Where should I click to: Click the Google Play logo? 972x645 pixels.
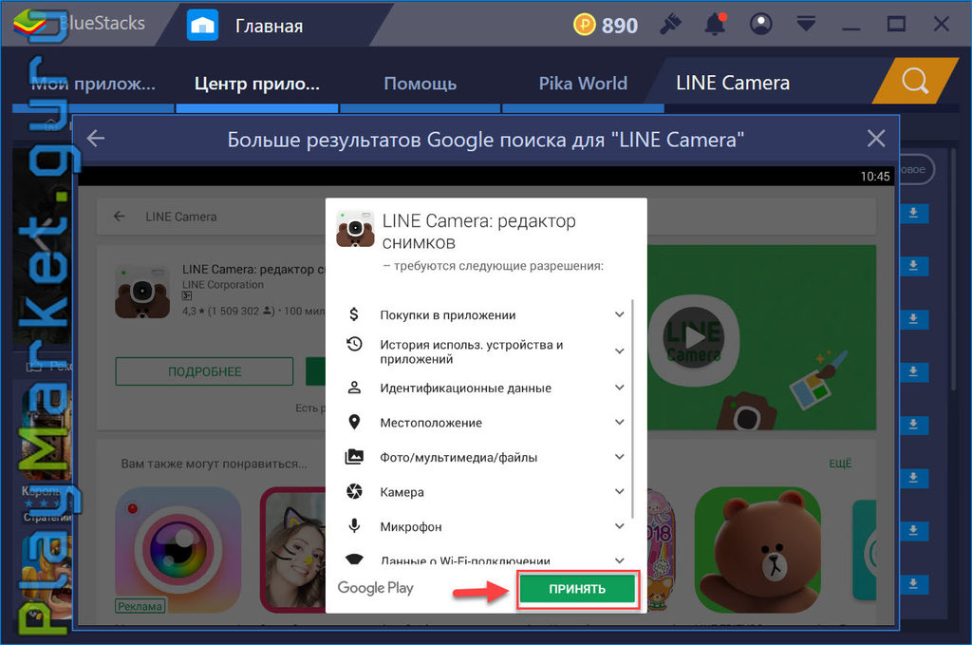coord(375,588)
